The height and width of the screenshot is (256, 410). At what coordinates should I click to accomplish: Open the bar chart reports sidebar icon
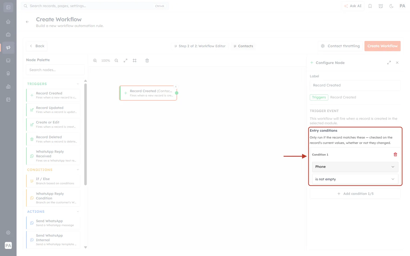(8, 86)
